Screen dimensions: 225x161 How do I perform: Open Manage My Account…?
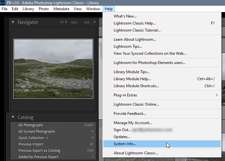click(x=162, y=123)
